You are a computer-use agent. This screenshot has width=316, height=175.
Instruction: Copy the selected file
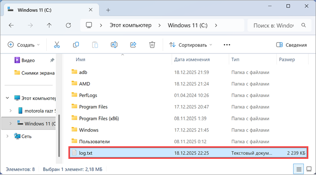[x=76, y=44]
